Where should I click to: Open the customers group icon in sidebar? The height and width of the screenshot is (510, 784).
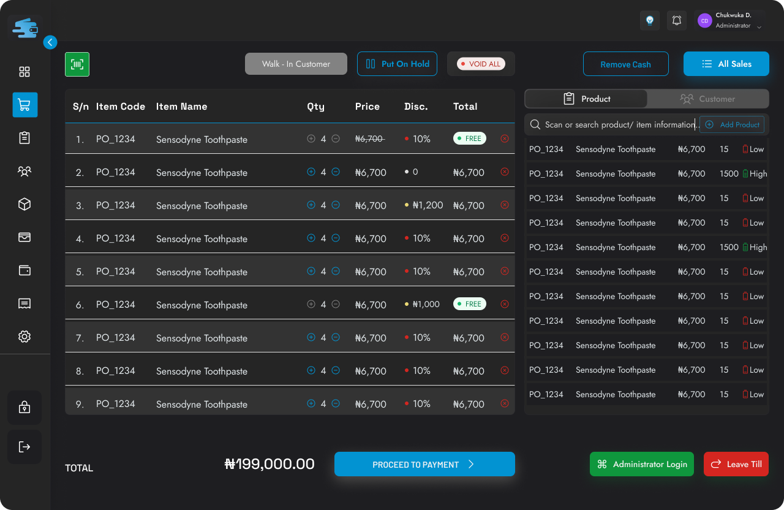tap(24, 171)
